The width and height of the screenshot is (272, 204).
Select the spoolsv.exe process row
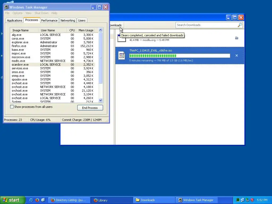(53, 79)
